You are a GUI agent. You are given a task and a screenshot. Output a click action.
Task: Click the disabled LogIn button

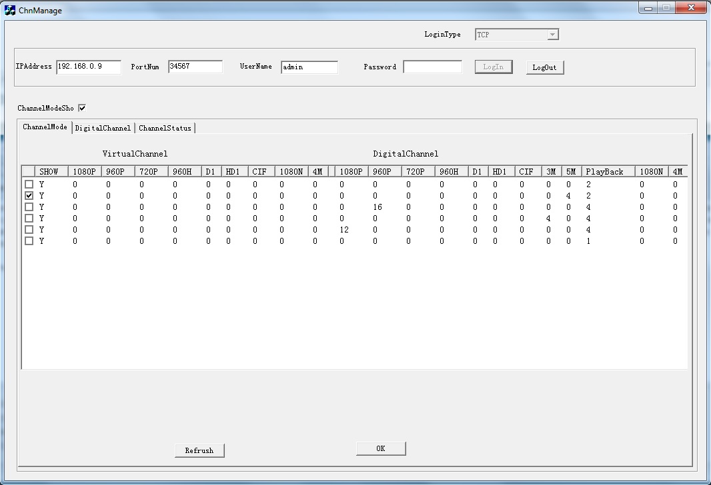(x=494, y=67)
